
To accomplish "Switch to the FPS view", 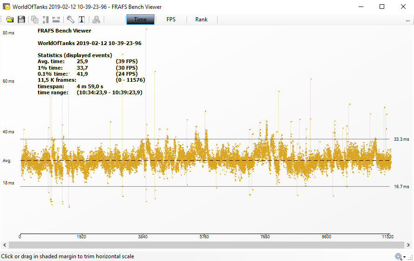I will pos(171,20).
